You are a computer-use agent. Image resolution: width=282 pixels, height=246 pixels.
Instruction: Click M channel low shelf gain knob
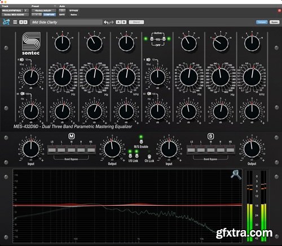click(31, 111)
